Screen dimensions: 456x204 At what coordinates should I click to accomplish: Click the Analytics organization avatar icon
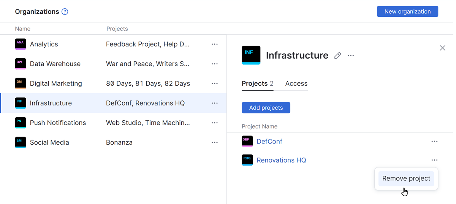(x=21, y=44)
